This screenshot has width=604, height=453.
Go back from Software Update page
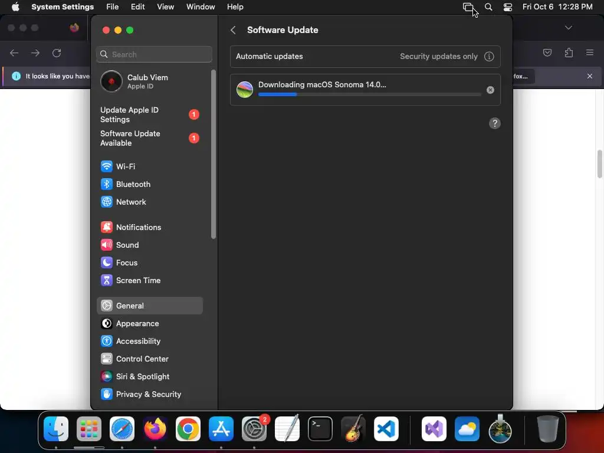click(233, 30)
